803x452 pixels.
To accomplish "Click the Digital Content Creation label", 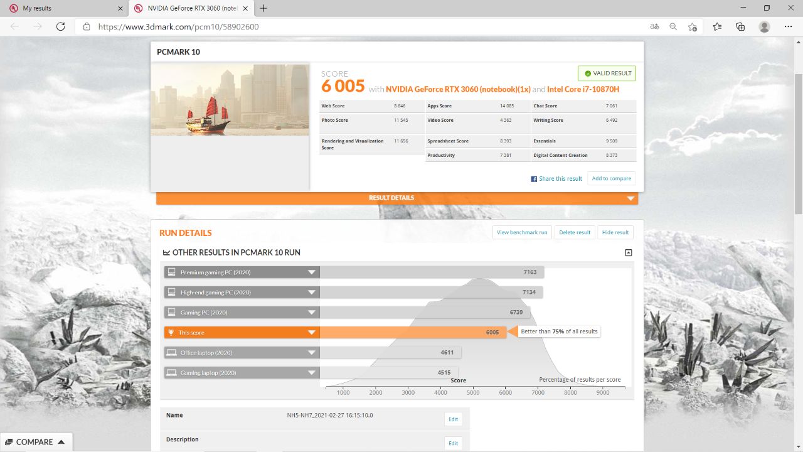I will point(561,156).
